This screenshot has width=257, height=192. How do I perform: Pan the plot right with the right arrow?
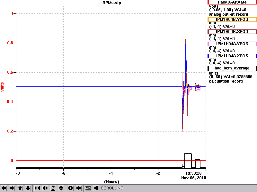click(x=12, y=188)
